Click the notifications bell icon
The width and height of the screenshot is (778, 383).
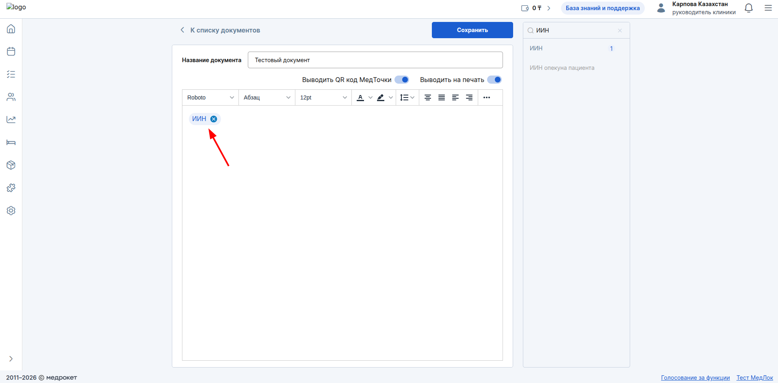[748, 8]
